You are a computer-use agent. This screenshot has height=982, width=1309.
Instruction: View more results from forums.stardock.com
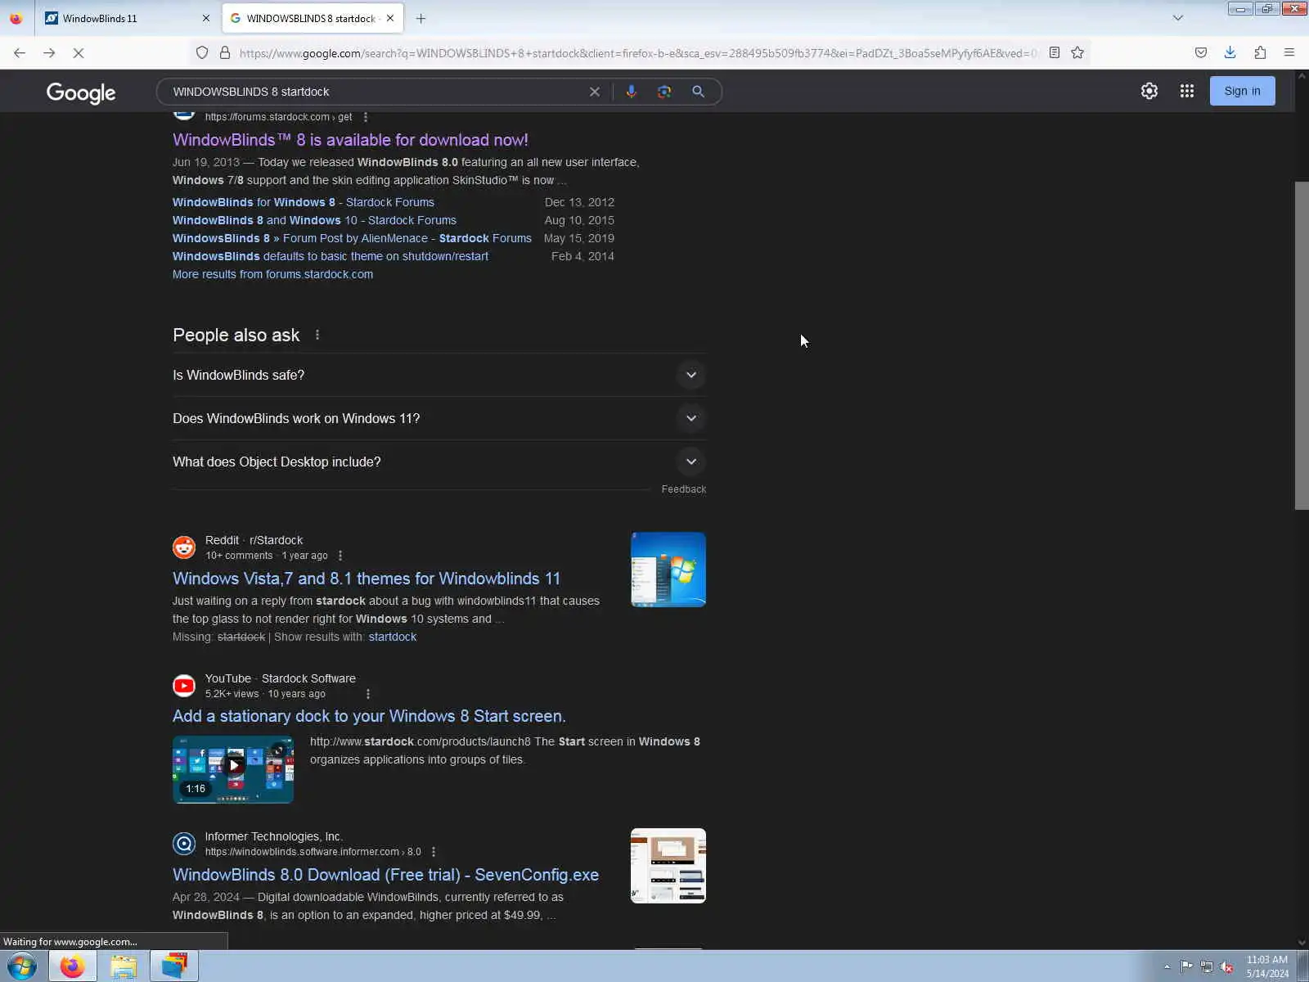272,274
